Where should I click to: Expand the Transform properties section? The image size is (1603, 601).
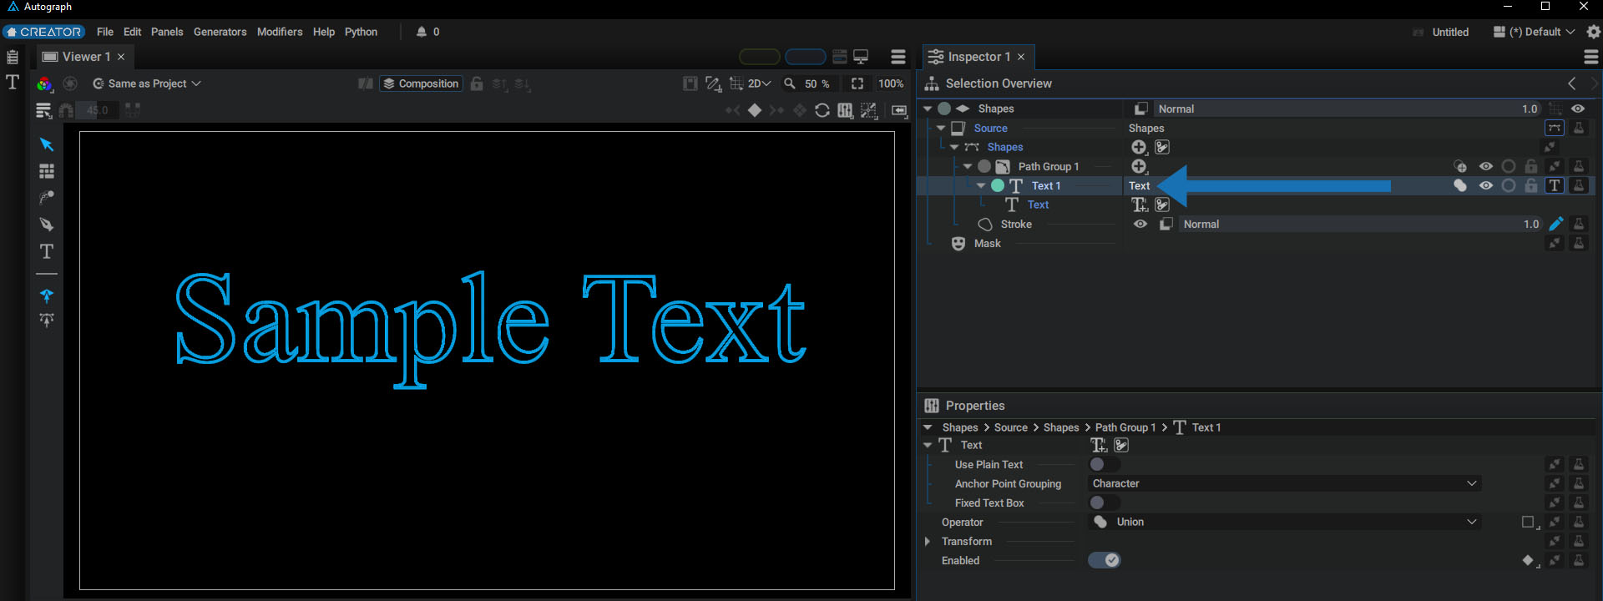pyautogui.click(x=928, y=541)
